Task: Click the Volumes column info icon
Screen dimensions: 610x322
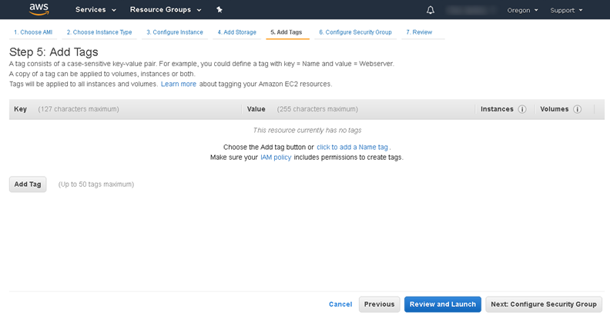Action: pyautogui.click(x=577, y=109)
